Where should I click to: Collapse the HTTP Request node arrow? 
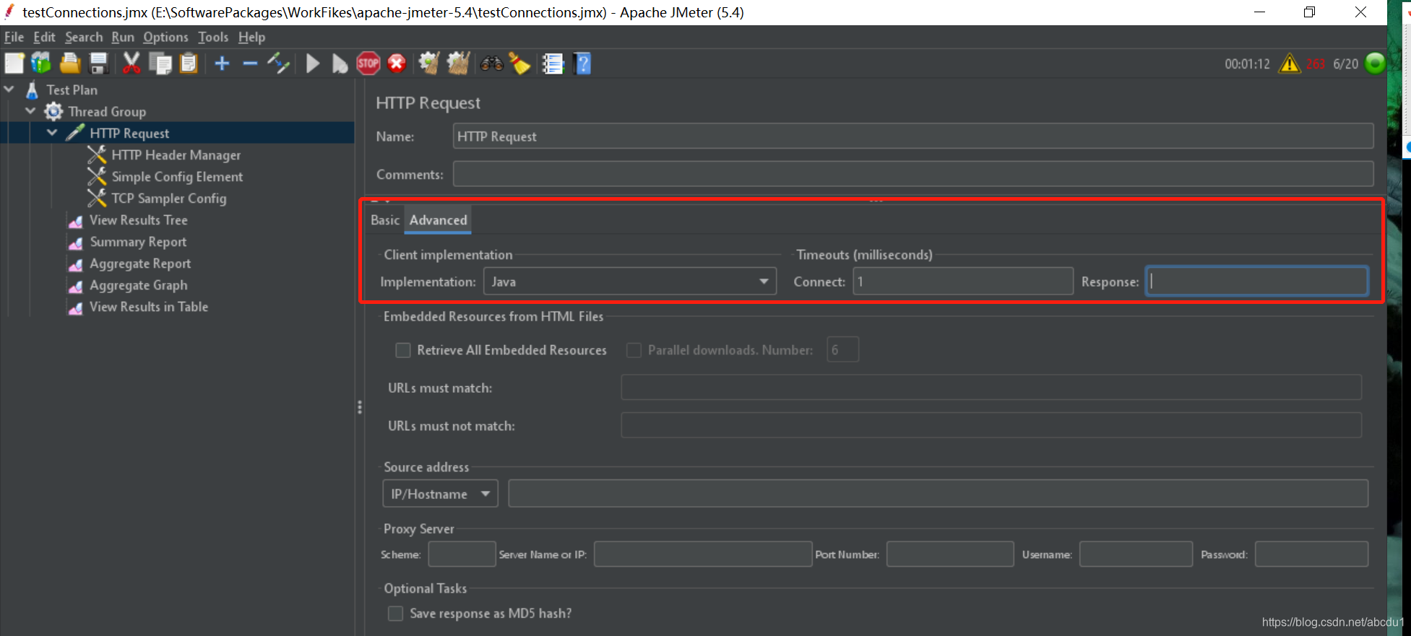52,133
